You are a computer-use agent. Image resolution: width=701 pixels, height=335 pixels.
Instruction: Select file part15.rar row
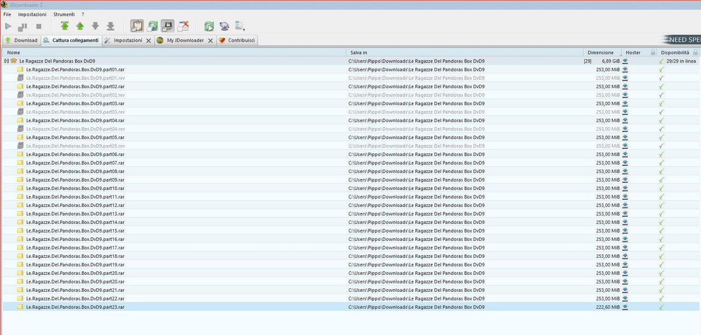click(x=350, y=230)
